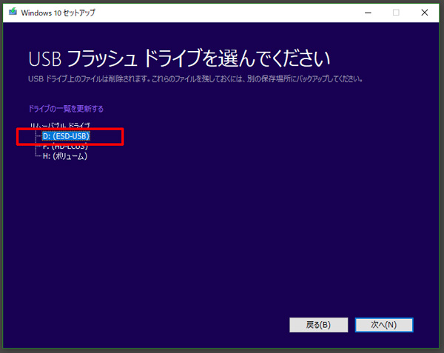Close the Windows 10 setup window

coord(425,13)
